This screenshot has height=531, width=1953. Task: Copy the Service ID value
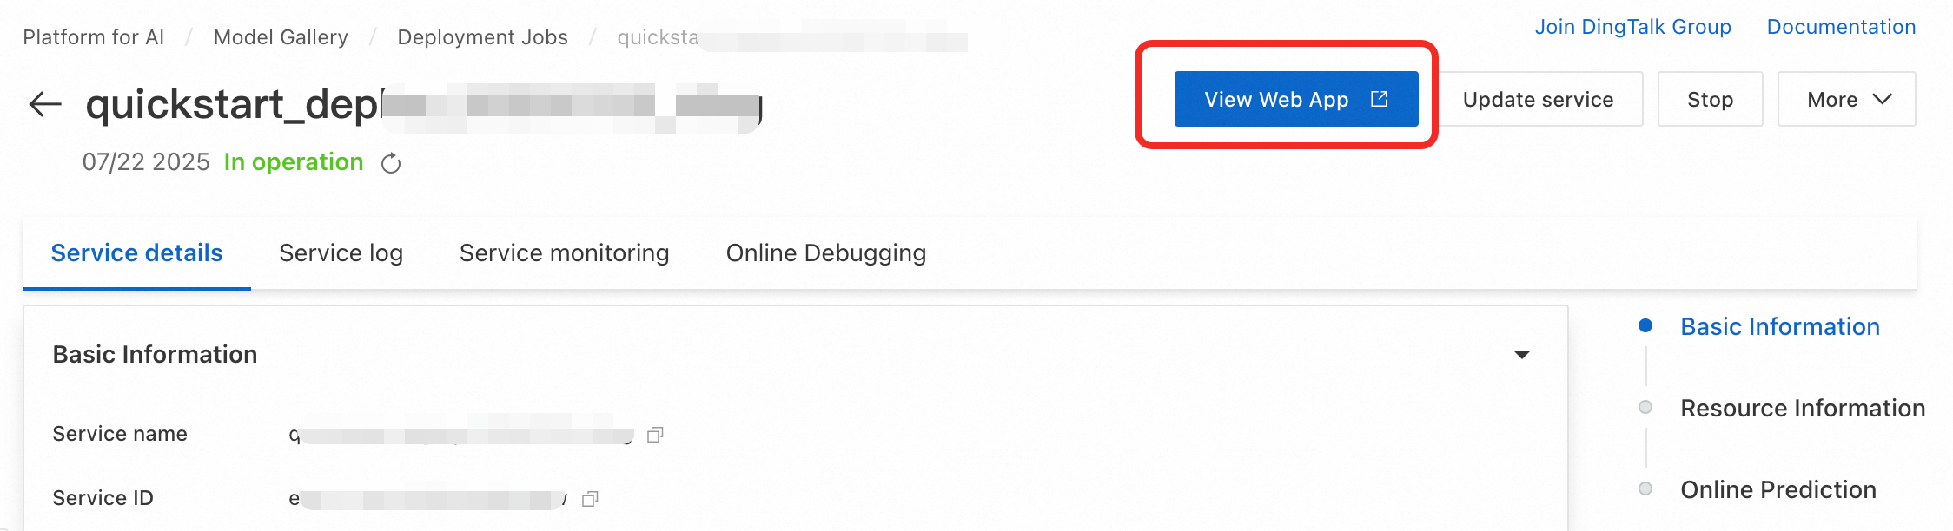click(x=590, y=499)
